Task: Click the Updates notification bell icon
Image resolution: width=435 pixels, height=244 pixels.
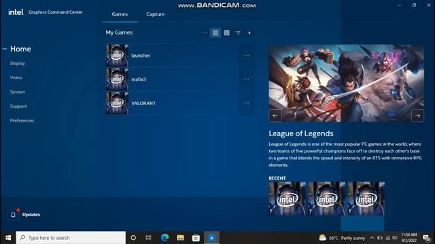Action: [13, 214]
